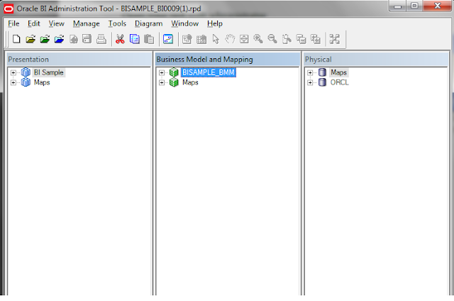The height and width of the screenshot is (301, 454).
Task: Maximize the Administration Tool window
Action: pyautogui.click(x=414, y=6)
